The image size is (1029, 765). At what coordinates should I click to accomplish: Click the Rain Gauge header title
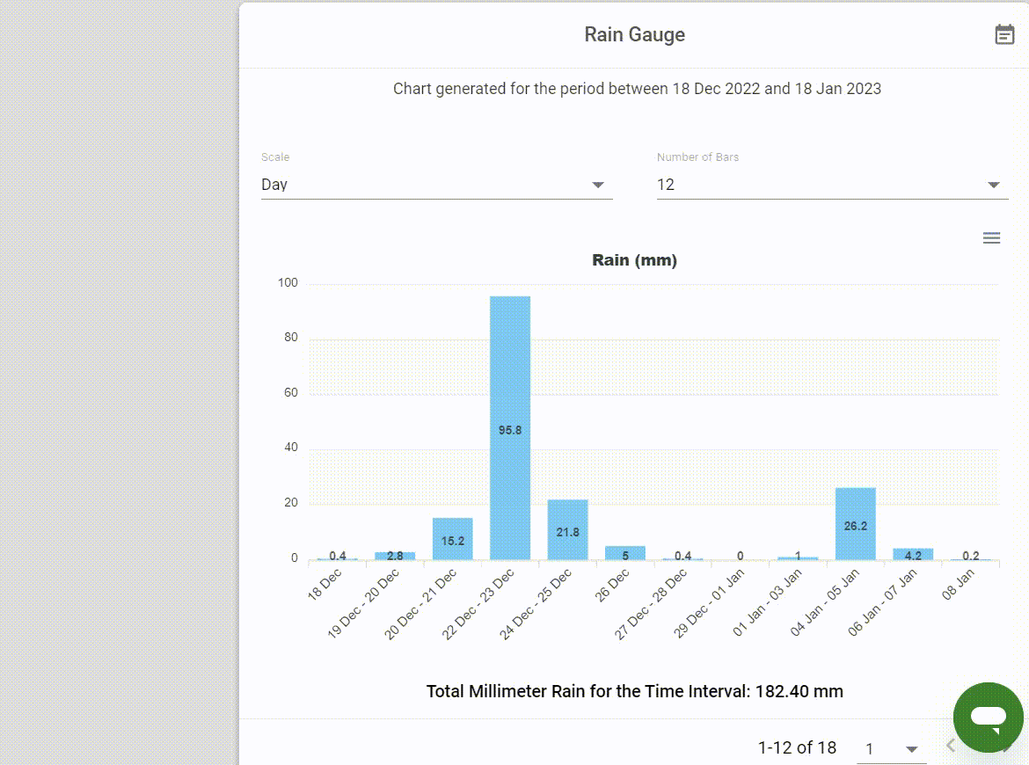635,34
